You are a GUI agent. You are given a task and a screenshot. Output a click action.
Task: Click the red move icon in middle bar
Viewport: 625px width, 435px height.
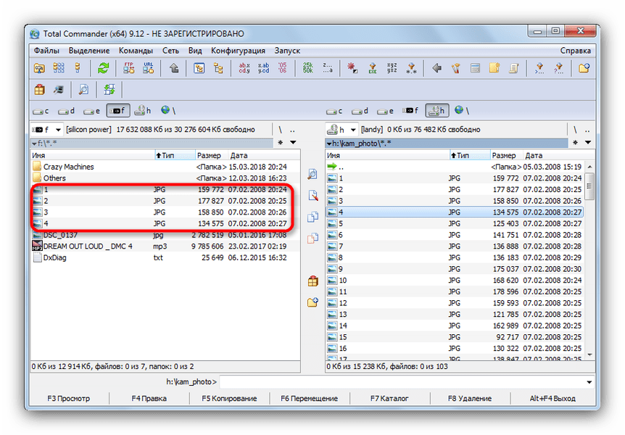(x=313, y=239)
